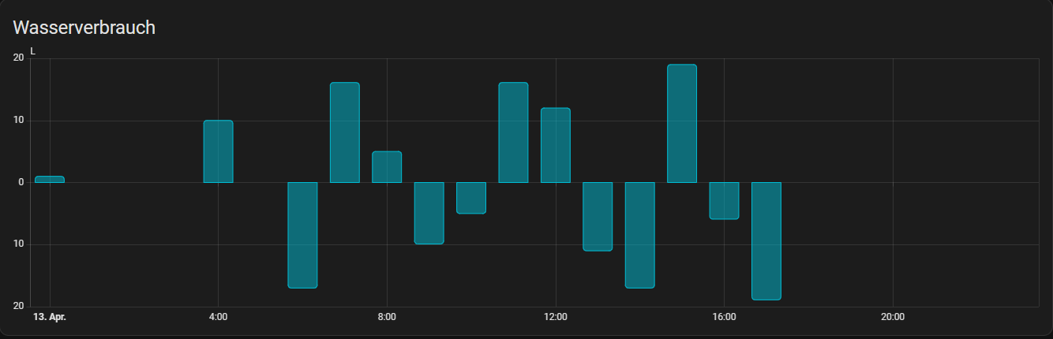1053x339 pixels.
Task: Select the short downward bar at 16:00
Action: point(724,200)
